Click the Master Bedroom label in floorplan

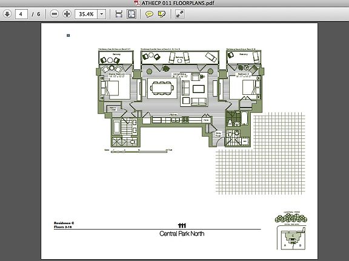(117, 74)
